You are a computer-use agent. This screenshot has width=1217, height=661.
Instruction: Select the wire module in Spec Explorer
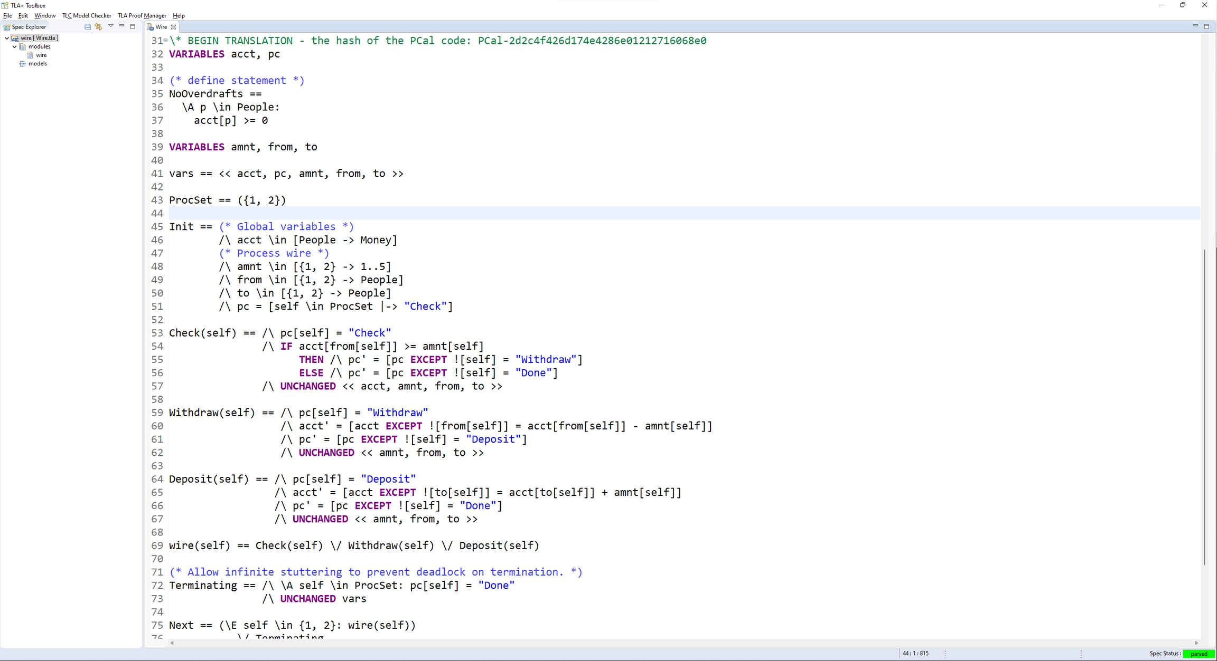[40, 55]
